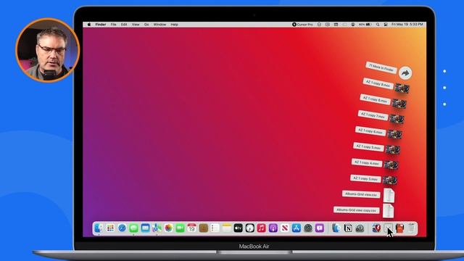The image size is (464, 261).
Task: Open AZ 1 copy 9.mov from the stack
Action: 402,88
